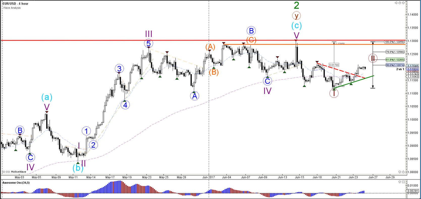Click the compress-horizontal arrows icon beside MotiveWave
This screenshot has height=199, width=421.
8,172
